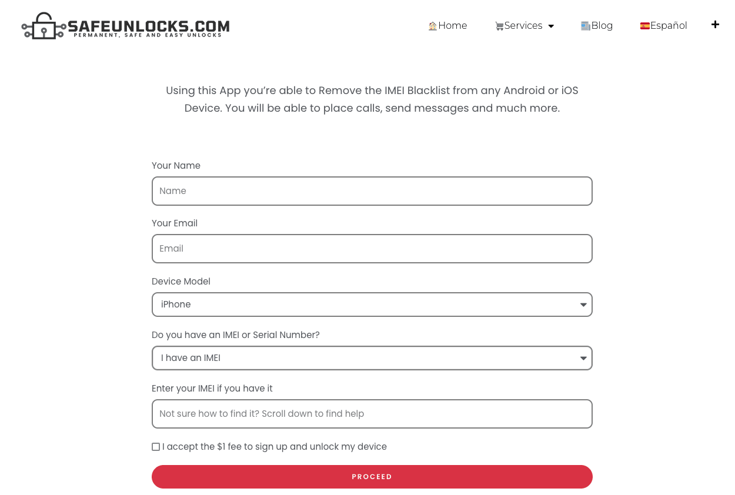
Task: Click the Spanish flag icon
Action: (x=645, y=26)
